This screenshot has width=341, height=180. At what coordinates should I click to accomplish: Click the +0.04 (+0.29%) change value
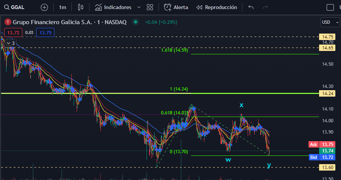tap(161, 22)
